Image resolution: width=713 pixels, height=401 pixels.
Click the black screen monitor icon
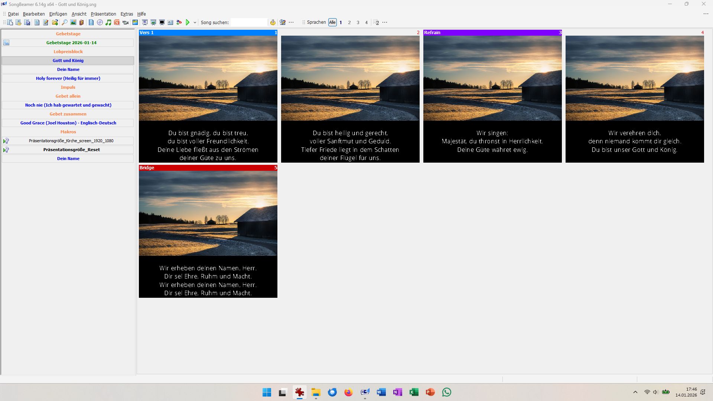[162, 22]
